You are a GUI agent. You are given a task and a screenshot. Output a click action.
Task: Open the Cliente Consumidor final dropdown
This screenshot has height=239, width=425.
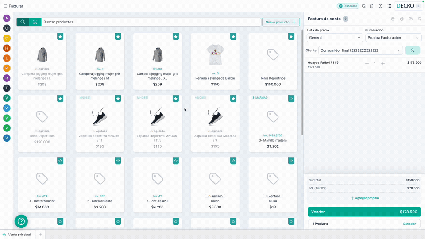360,50
